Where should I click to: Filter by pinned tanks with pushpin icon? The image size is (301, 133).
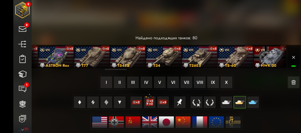coord(179,102)
